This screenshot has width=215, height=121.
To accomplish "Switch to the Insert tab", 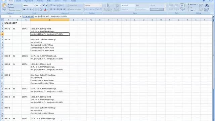I will (18, 1).
